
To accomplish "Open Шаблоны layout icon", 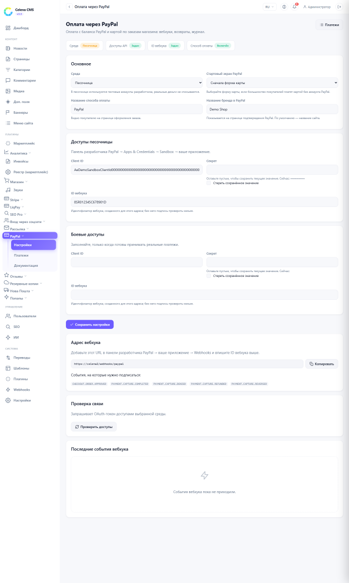I will (8, 368).
